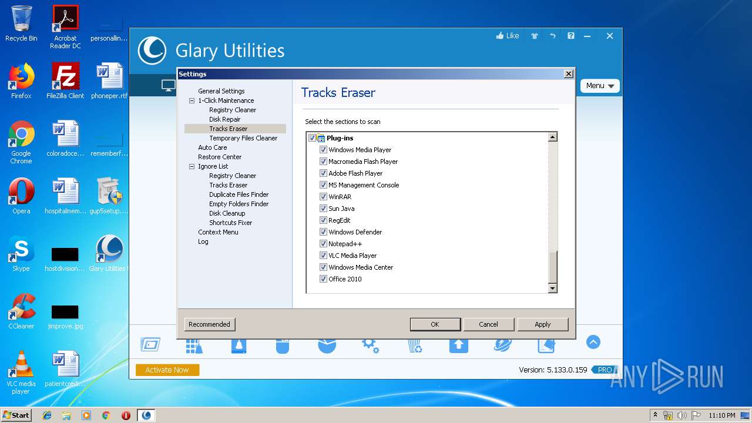This screenshot has height=423, width=752.
Task: Open Browser Assistant globe icon
Action: point(502,345)
